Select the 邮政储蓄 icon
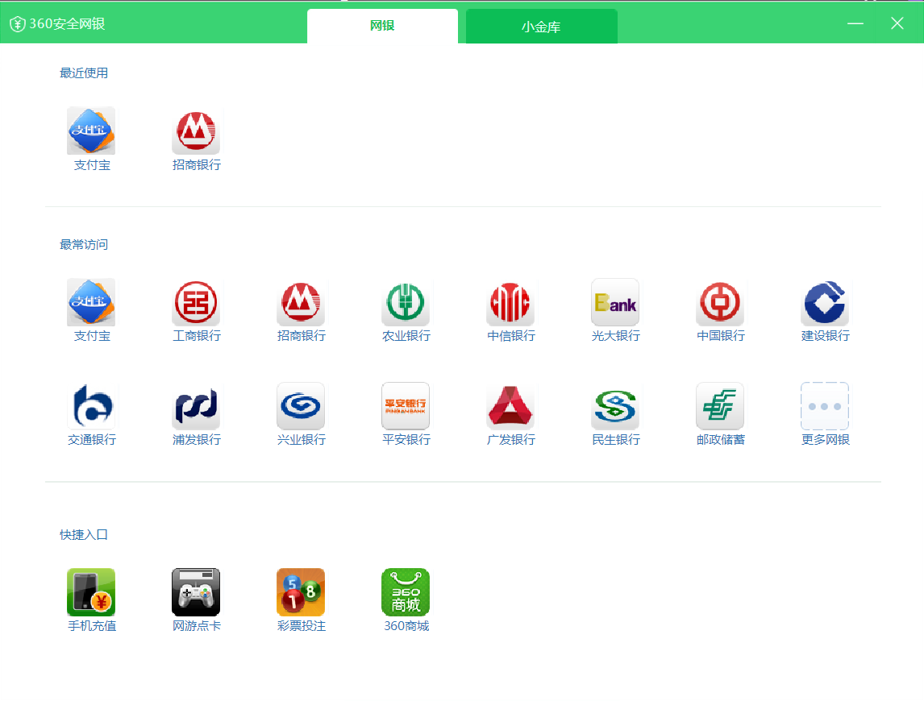Viewport: 924px width, 701px height. point(721,406)
